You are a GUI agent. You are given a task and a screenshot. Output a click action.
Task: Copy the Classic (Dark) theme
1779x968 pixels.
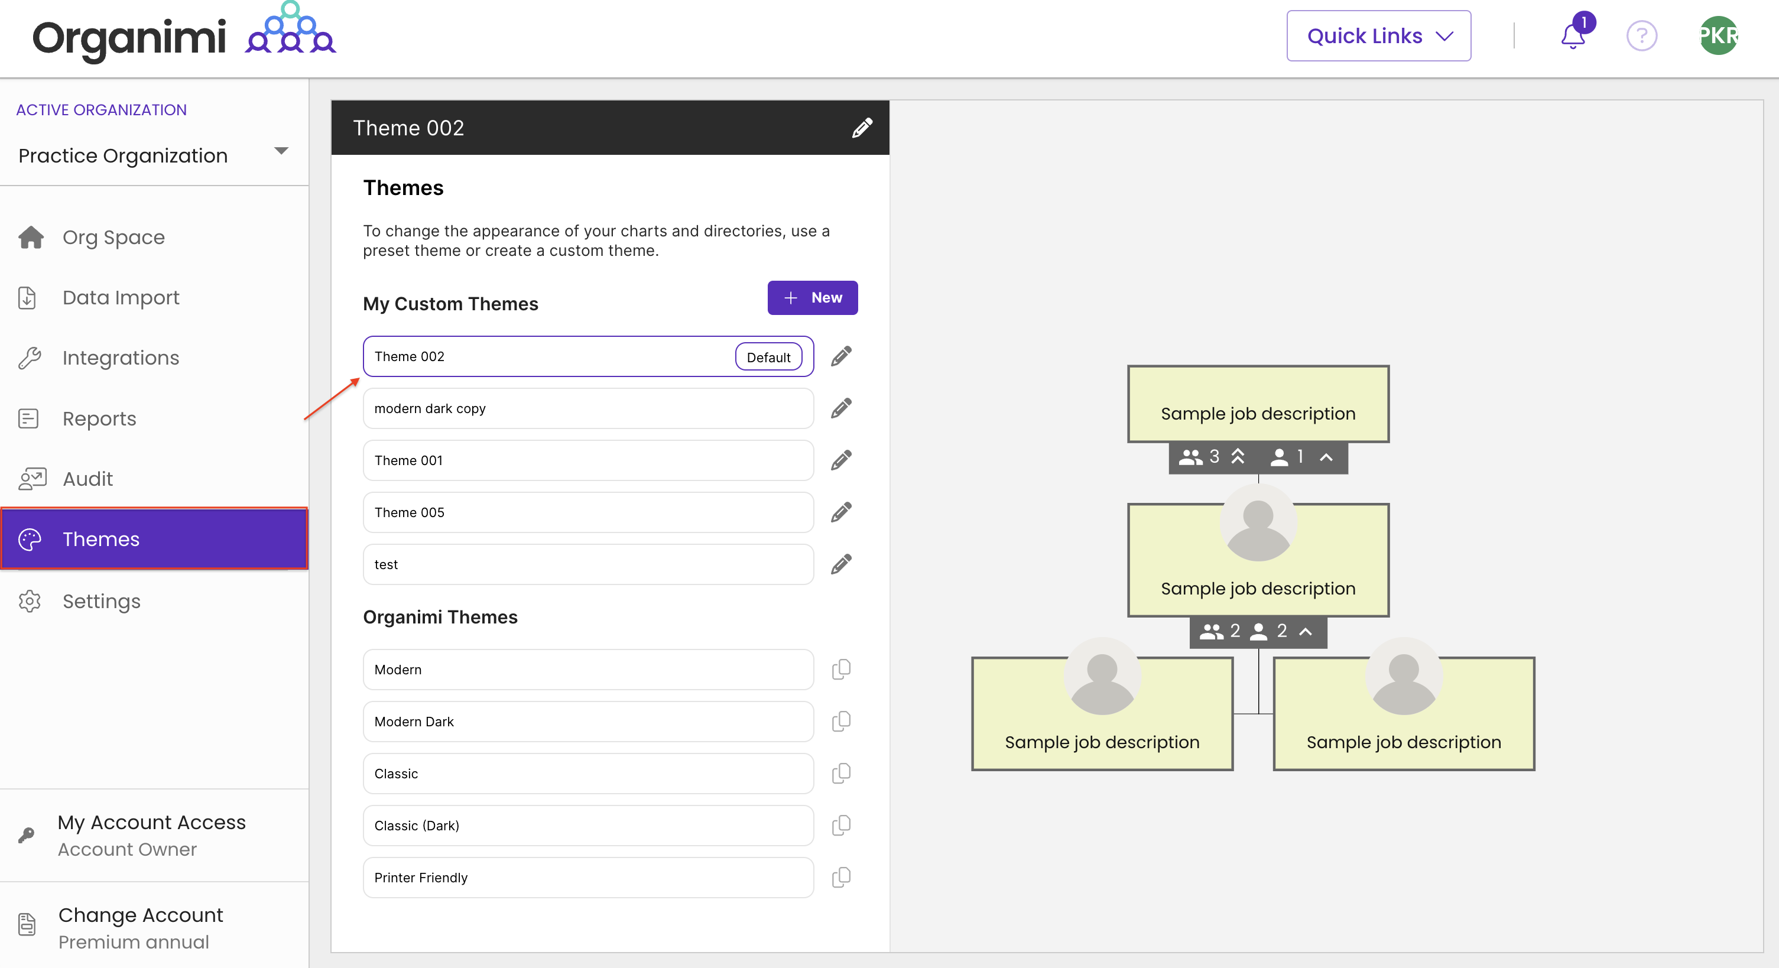(840, 825)
